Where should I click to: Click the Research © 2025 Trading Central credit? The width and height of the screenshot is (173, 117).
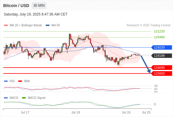(148, 25)
